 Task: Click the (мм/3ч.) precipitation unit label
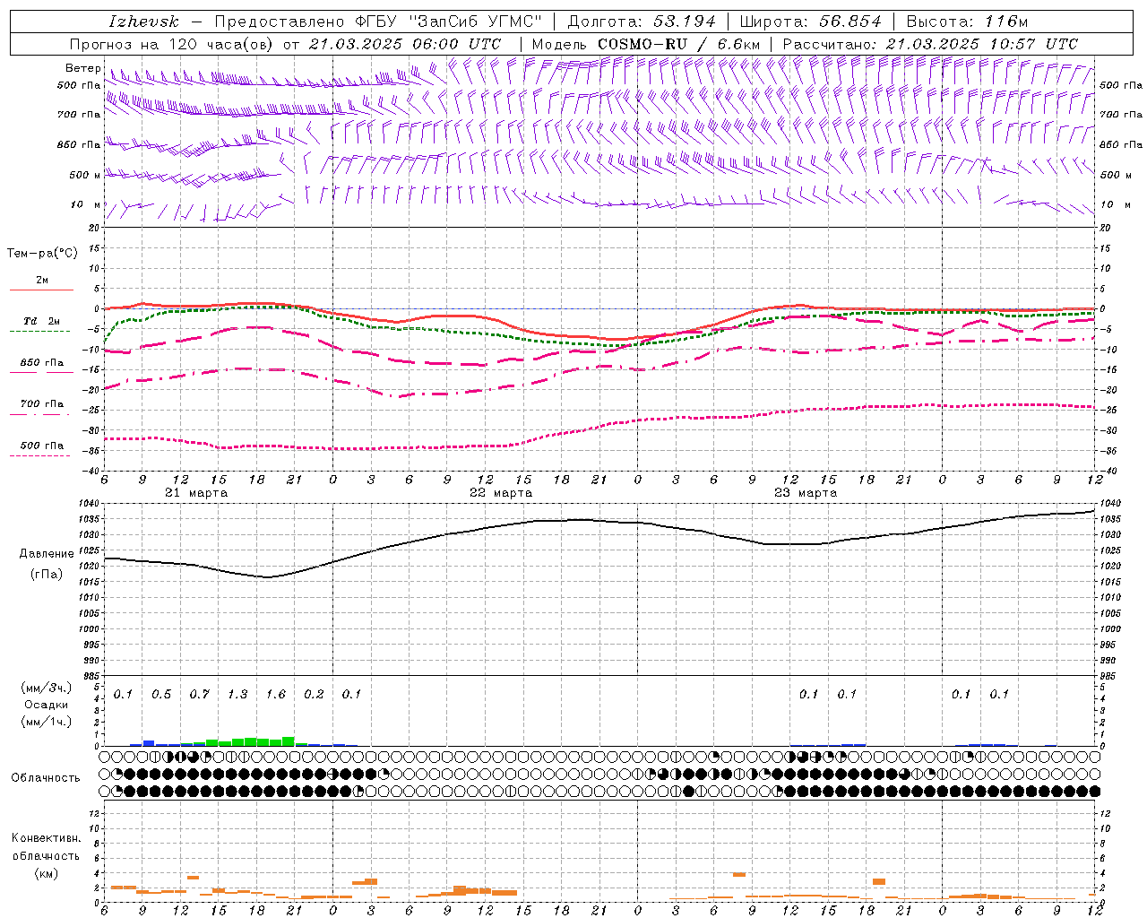(x=47, y=688)
